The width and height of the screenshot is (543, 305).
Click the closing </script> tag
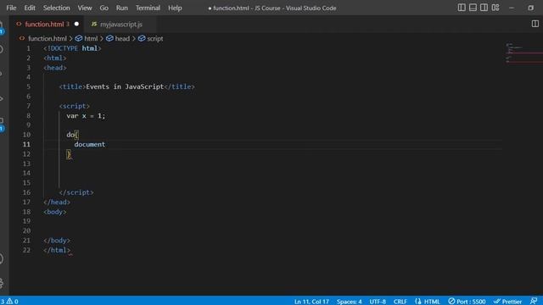76,192
